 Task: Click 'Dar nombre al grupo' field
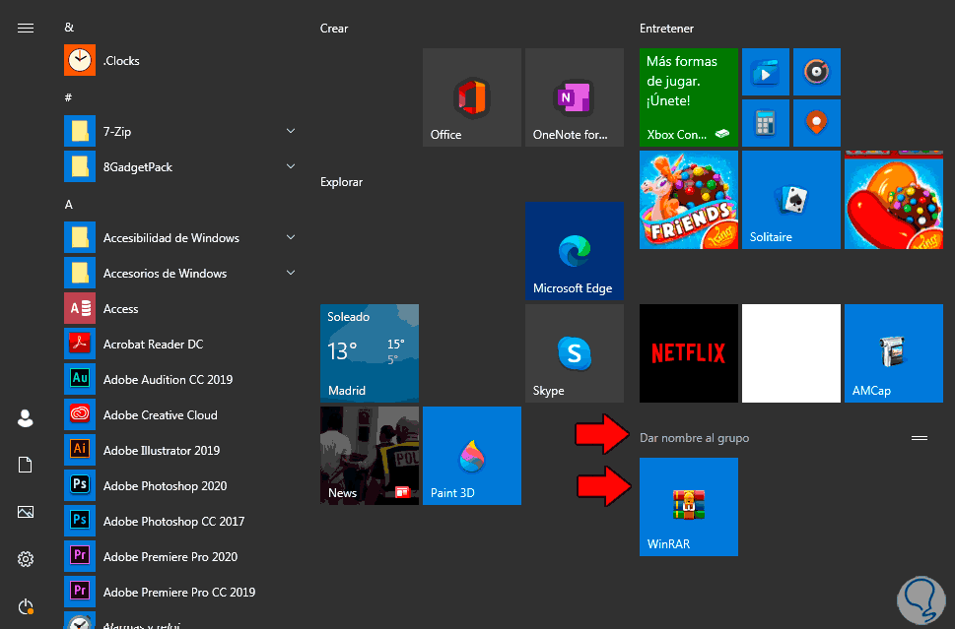point(695,438)
